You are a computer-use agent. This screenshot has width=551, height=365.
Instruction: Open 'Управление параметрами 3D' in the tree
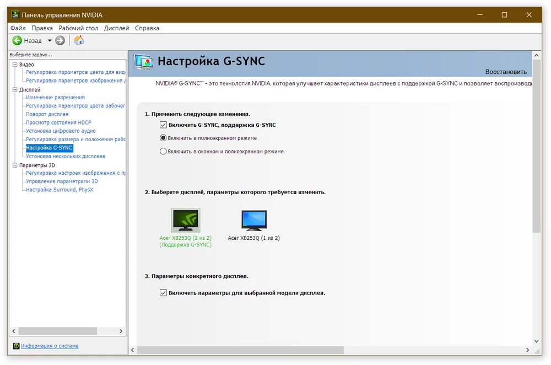(x=62, y=181)
